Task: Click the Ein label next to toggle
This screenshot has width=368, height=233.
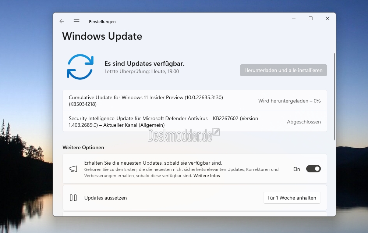Action: coord(297,169)
